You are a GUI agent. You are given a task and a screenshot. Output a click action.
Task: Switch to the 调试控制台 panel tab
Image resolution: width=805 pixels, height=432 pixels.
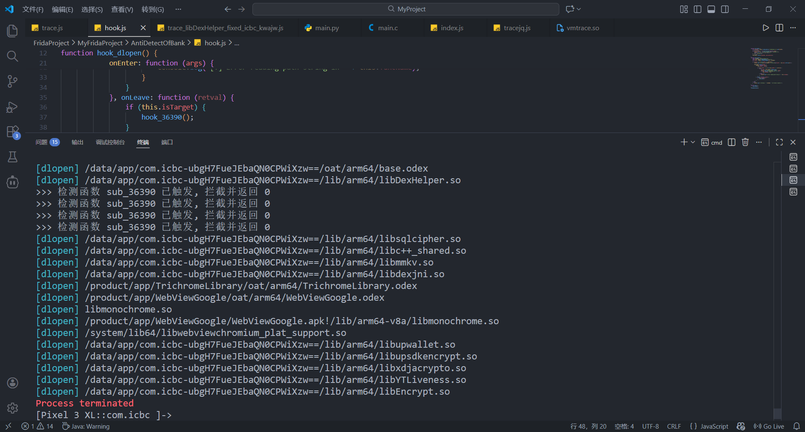110,142
